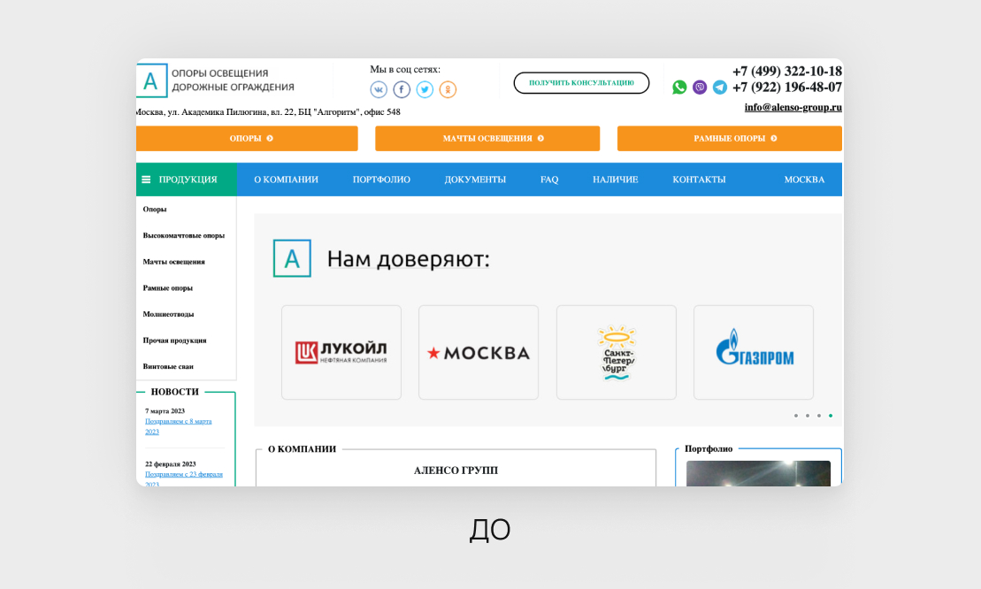
Task: Click email info@alenso-group.ru link
Action: [793, 107]
